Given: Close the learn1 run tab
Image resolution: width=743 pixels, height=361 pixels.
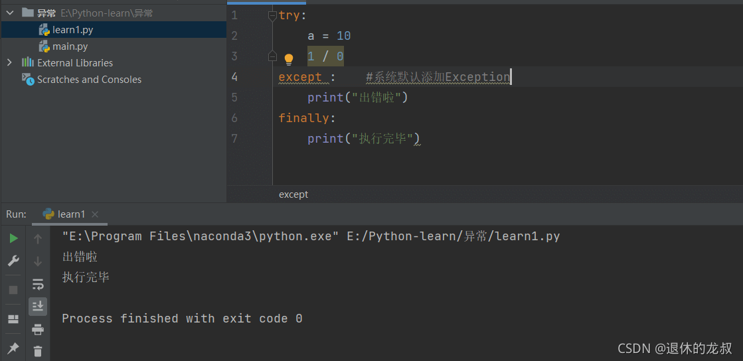Looking at the screenshot, I should tap(95, 214).
